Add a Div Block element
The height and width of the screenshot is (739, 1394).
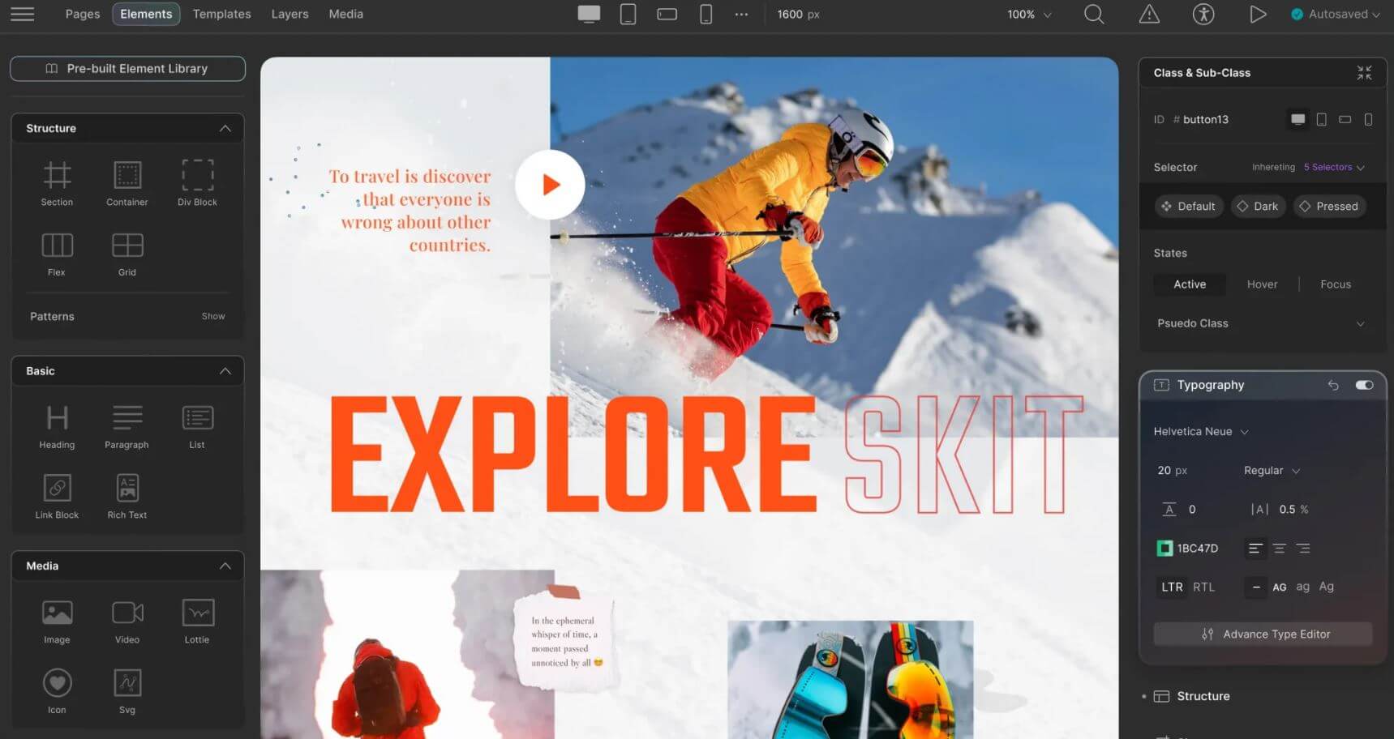point(197,184)
